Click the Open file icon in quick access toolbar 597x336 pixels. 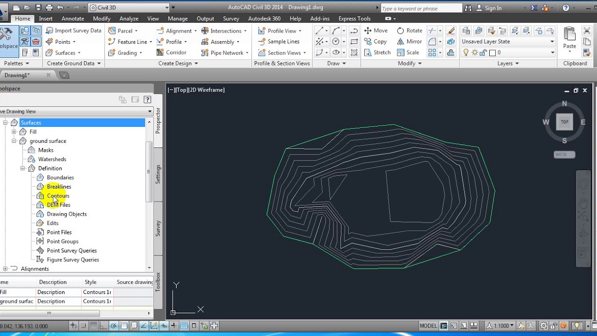coord(28,7)
